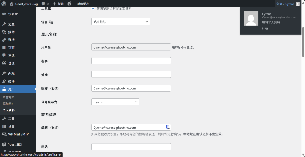Open 插件 in the sidebar

[18, 81]
